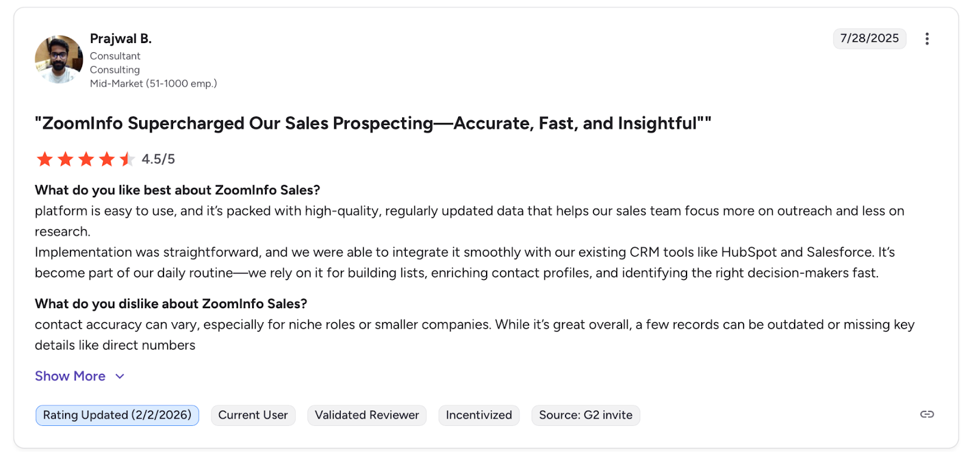The height and width of the screenshot is (452, 972).
Task: Open the ZoomInfo Supercharged review title
Action: pyautogui.click(x=372, y=123)
